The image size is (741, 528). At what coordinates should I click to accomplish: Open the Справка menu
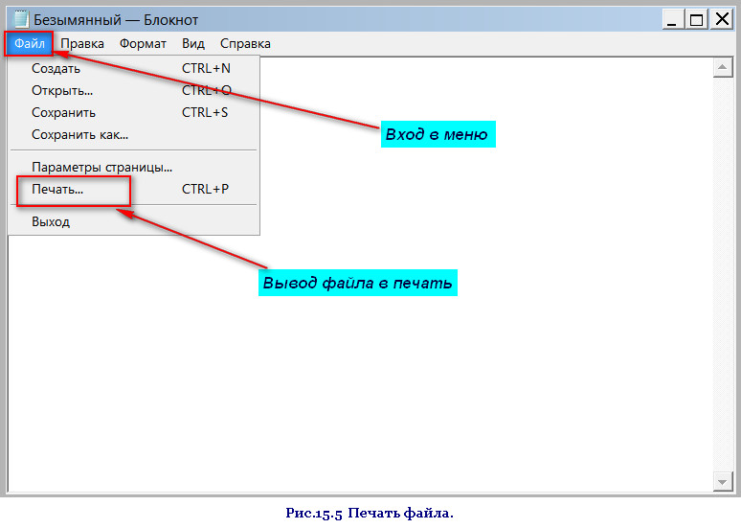pyautogui.click(x=245, y=43)
